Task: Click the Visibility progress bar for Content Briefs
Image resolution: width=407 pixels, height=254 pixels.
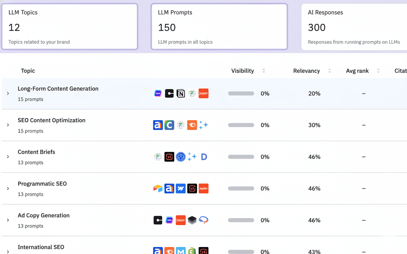Action: [241, 157]
